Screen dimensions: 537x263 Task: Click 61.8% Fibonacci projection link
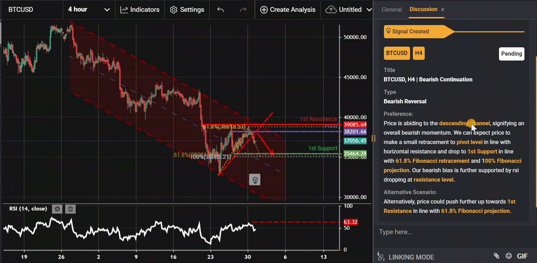coord(476,211)
